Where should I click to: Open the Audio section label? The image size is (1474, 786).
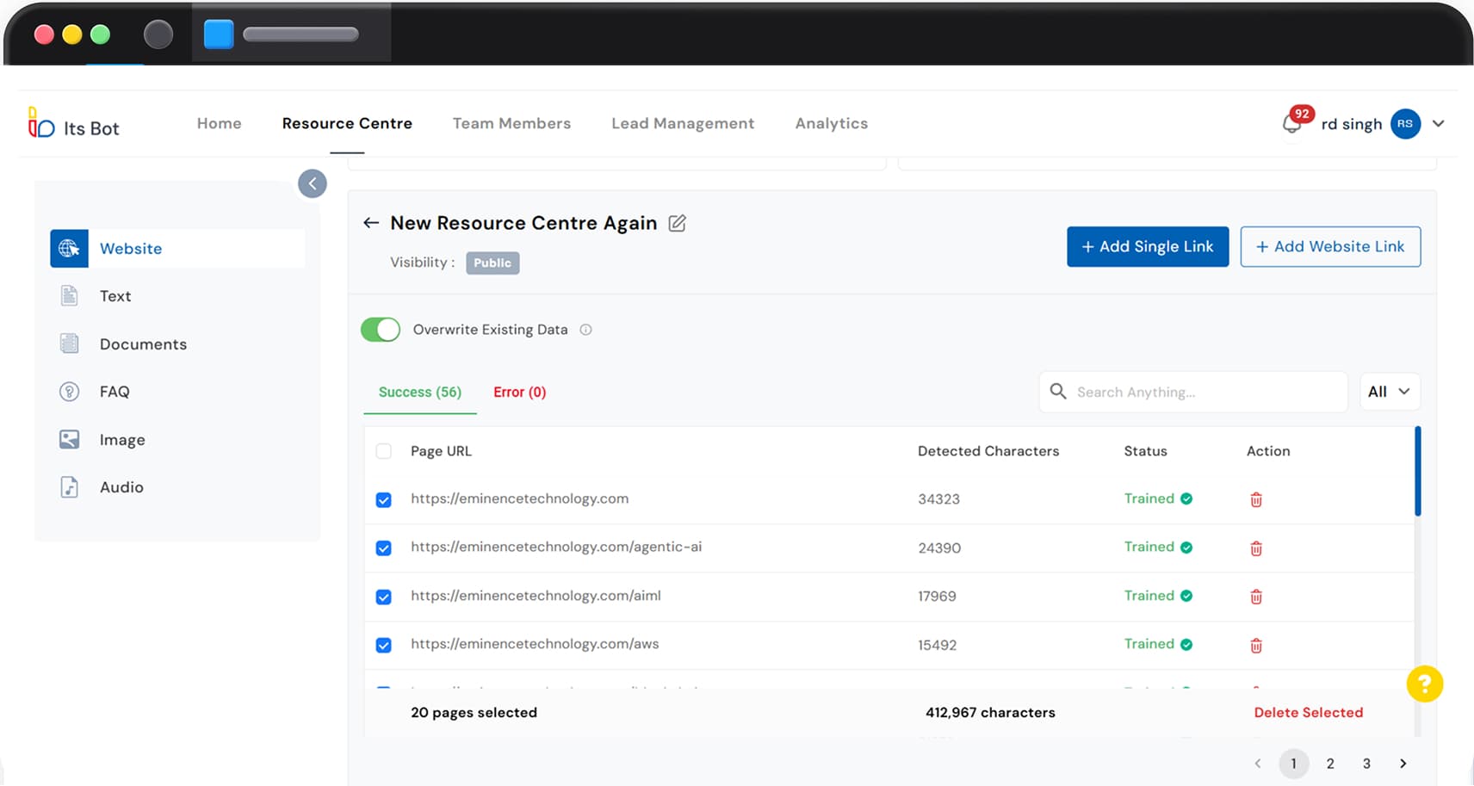tap(121, 487)
